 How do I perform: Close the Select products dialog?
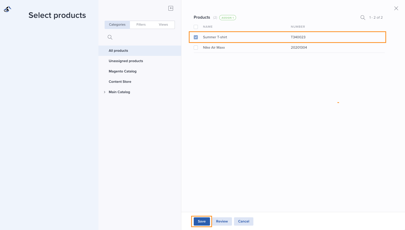click(396, 8)
